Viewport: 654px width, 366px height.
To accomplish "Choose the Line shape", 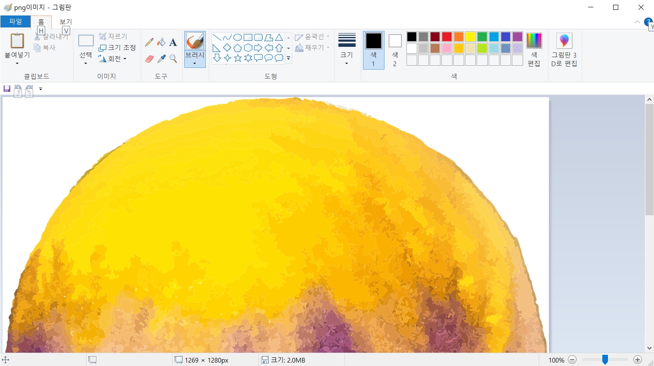I will coord(217,37).
